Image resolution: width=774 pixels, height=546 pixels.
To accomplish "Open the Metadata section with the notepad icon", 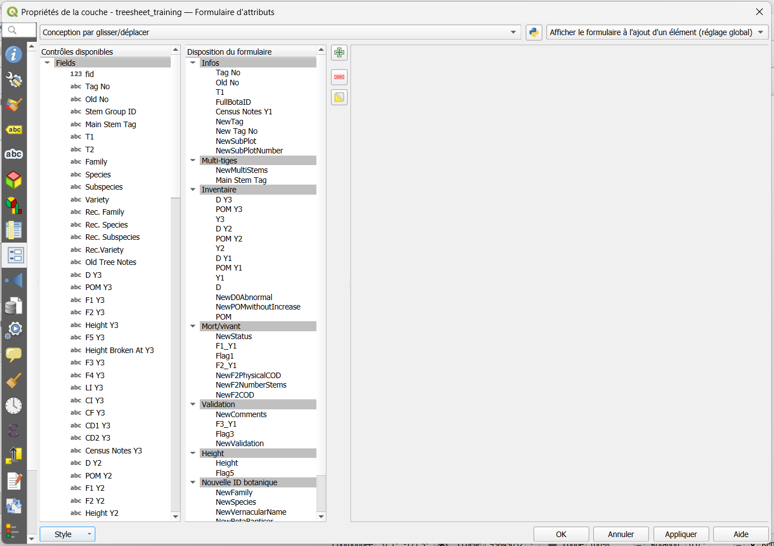I will click(14, 481).
